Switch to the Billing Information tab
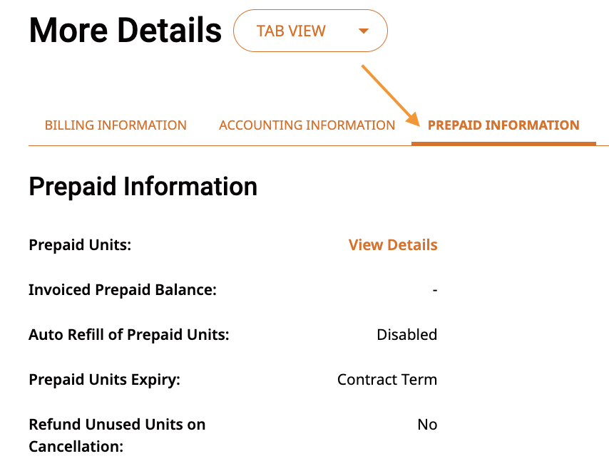609x476 pixels. click(x=116, y=125)
